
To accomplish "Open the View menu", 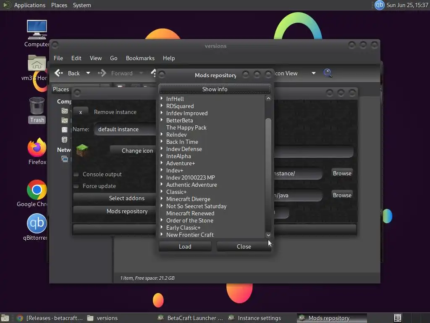I will (x=96, y=58).
